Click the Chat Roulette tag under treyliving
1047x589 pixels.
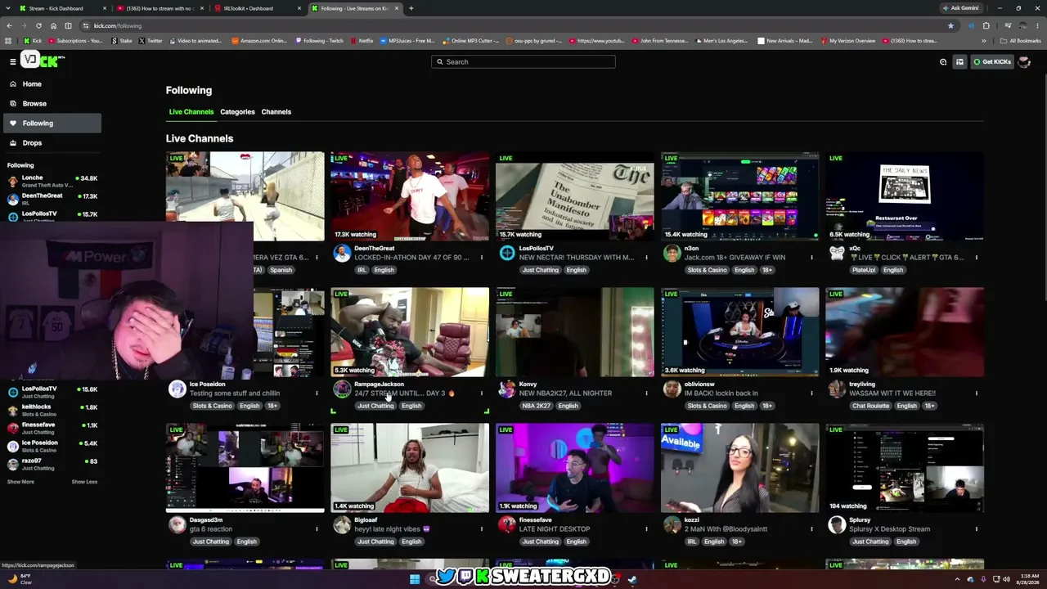pos(870,406)
